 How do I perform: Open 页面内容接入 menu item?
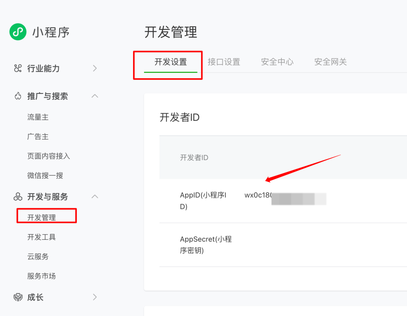[49, 156]
